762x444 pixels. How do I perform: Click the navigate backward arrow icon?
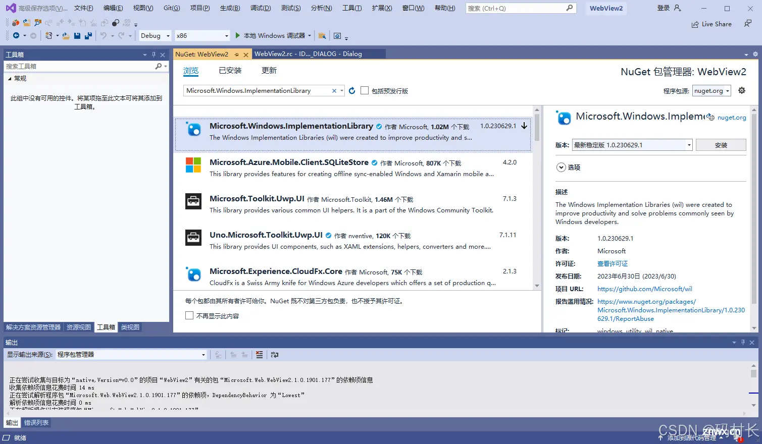tap(16, 35)
